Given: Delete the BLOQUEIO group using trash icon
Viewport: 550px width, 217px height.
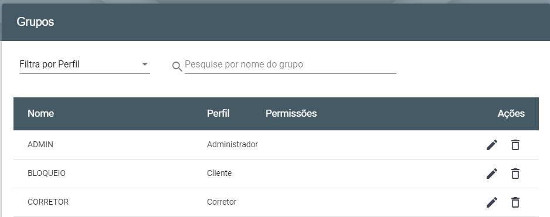Looking at the screenshot, I should coord(515,174).
